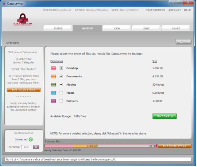197x167 pixels.
Task: Open the Share tab
Action: 176,28
